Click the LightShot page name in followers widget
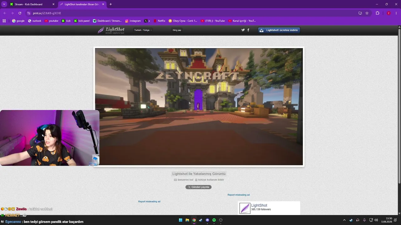401x225 pixels. pos(259,205)
